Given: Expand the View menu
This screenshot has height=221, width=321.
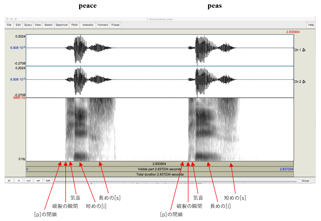Looking at the screenshot, I should [38, 25].
